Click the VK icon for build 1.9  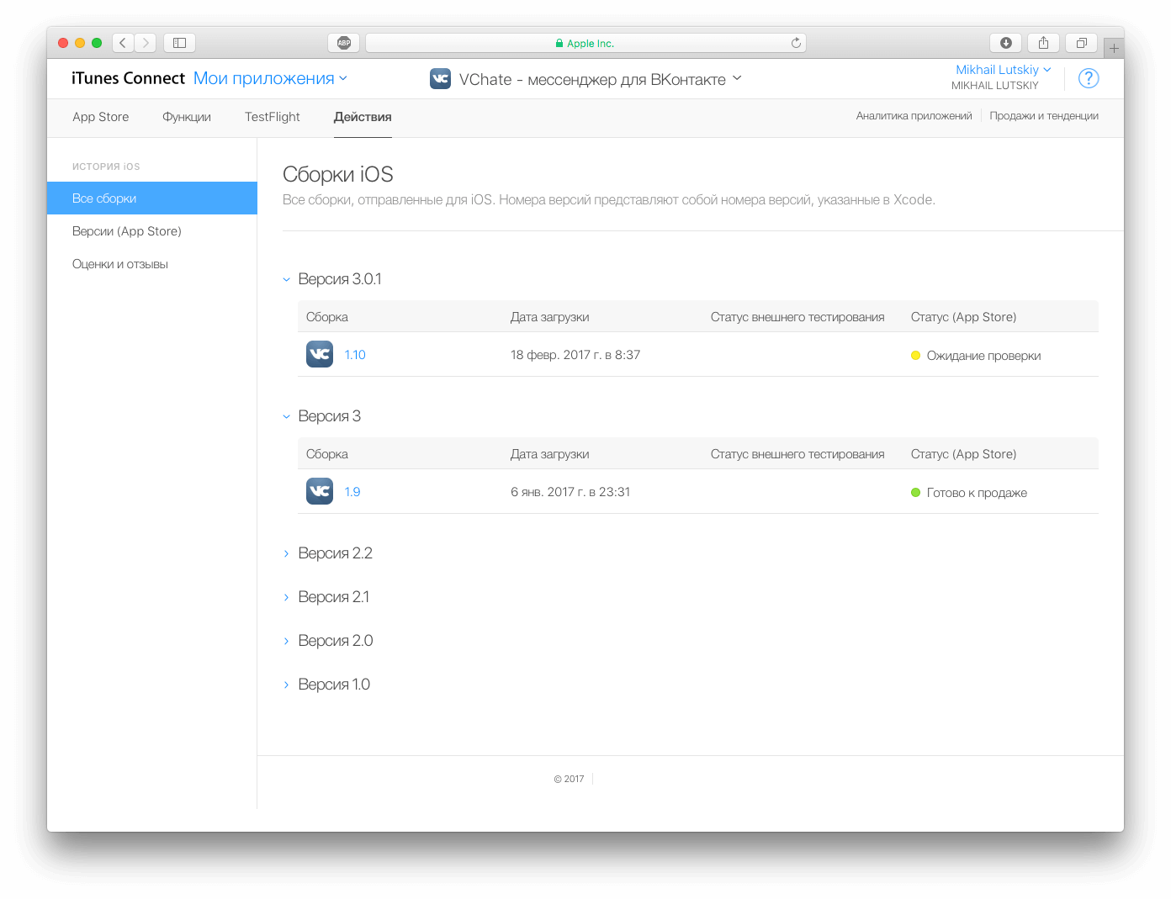coord(320,491)
